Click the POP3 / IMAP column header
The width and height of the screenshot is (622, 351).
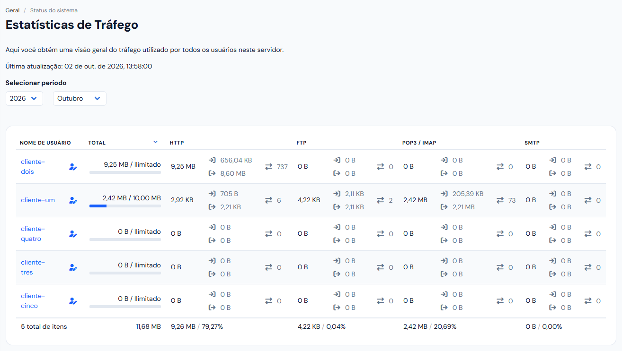click(419, 143)
